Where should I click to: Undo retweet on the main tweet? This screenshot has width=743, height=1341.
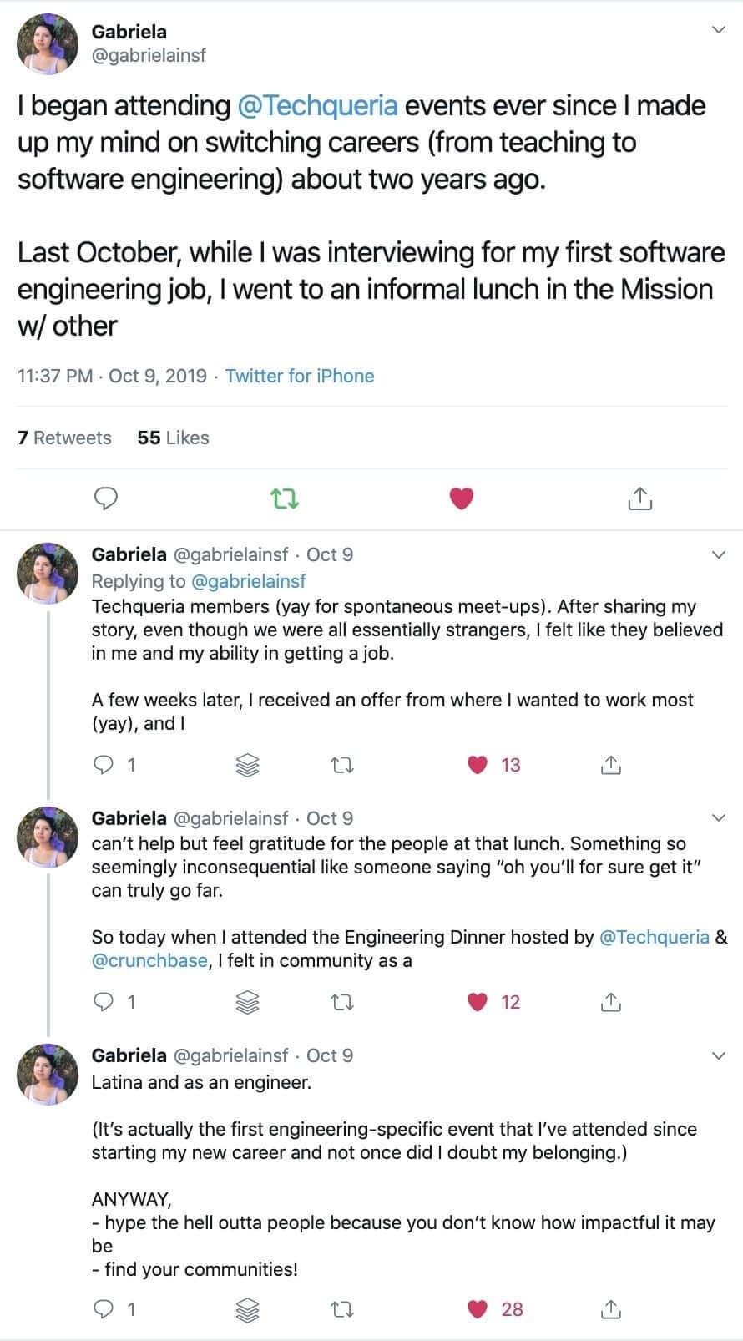pos(285,498)
